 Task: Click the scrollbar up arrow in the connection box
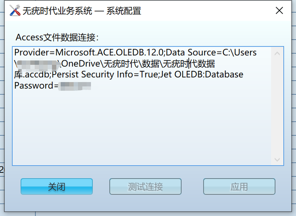click(277, 54)
